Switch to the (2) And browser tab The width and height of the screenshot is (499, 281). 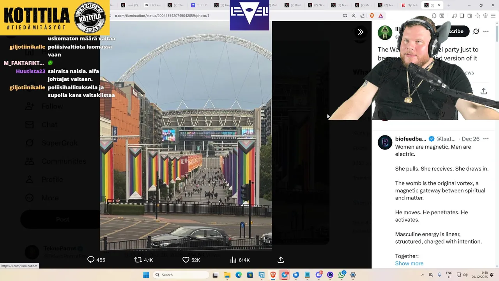tap(386, 5)
